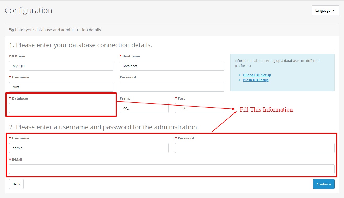Click the database Password input

tap(172, 87)
